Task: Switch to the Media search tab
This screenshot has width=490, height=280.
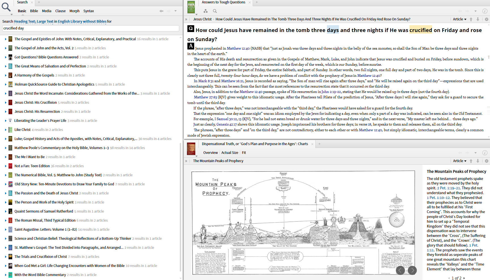Action: [x=47, y=11]
